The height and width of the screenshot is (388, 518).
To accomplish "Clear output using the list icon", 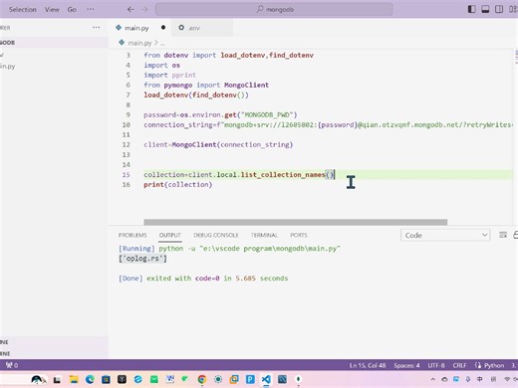I will pos(503,235).
